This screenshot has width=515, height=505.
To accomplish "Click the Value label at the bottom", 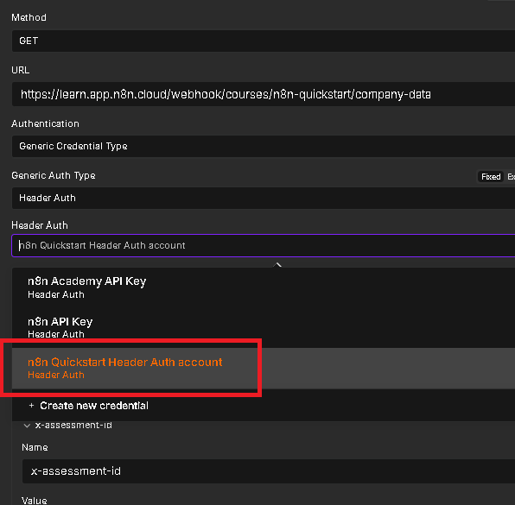I will (35, 501).
